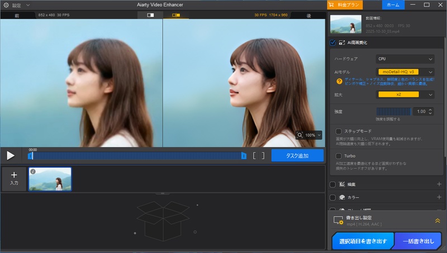Open the settings gear menu
The width and height of the screenshot is (447, 253).
tap(6, 5)
